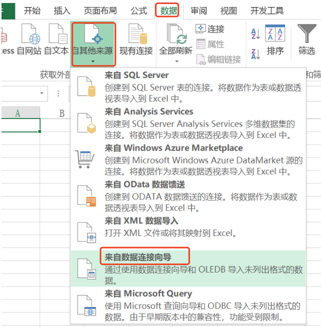Click the Excel file tab button
321x327 pixels.
pyautogui.click(x=8, y=11)
